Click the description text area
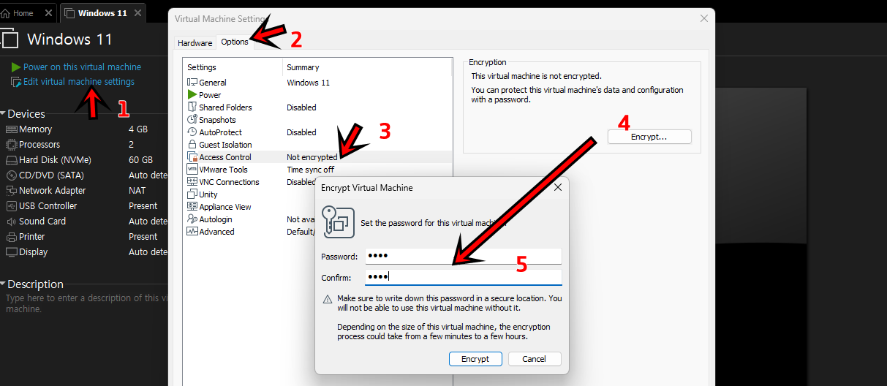This screenshot has height=386, width=887. [x=86, y=303]
